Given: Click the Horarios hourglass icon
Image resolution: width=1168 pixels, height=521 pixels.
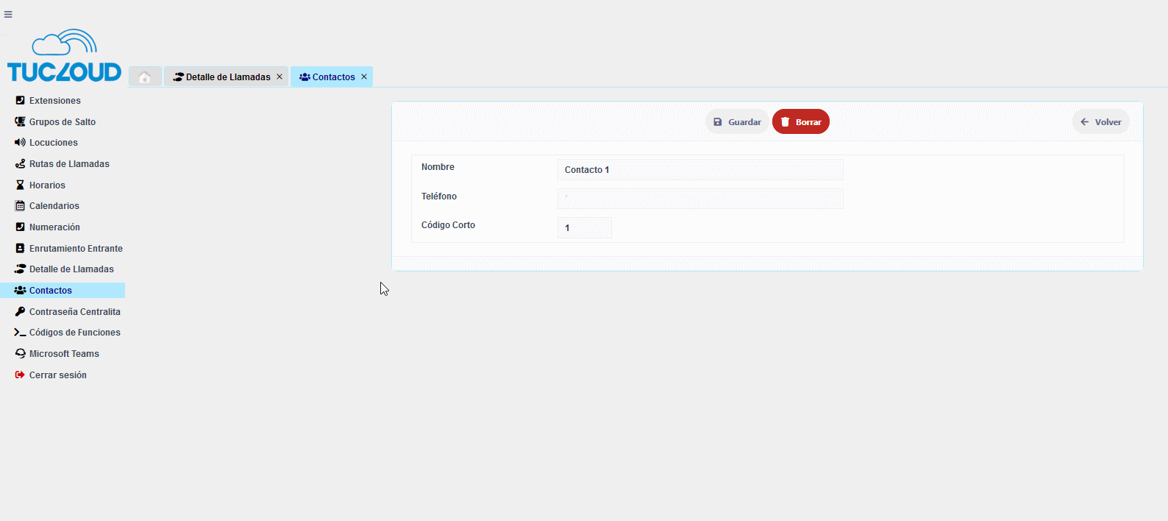Looking at the screenshot, I should [x=20, y=185].
